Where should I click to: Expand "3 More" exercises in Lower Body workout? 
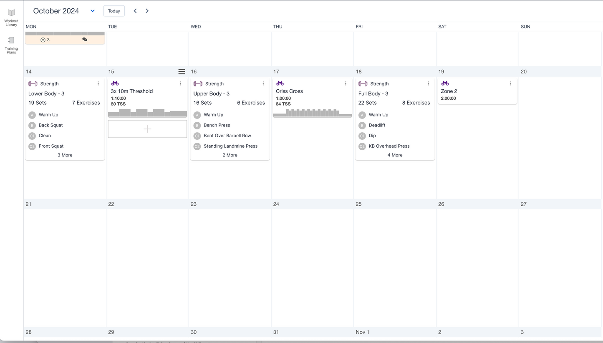click(65, 155)
